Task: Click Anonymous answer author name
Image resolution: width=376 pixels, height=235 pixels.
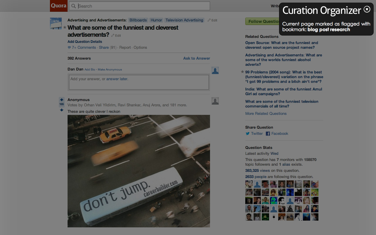Action: (78, 100)
